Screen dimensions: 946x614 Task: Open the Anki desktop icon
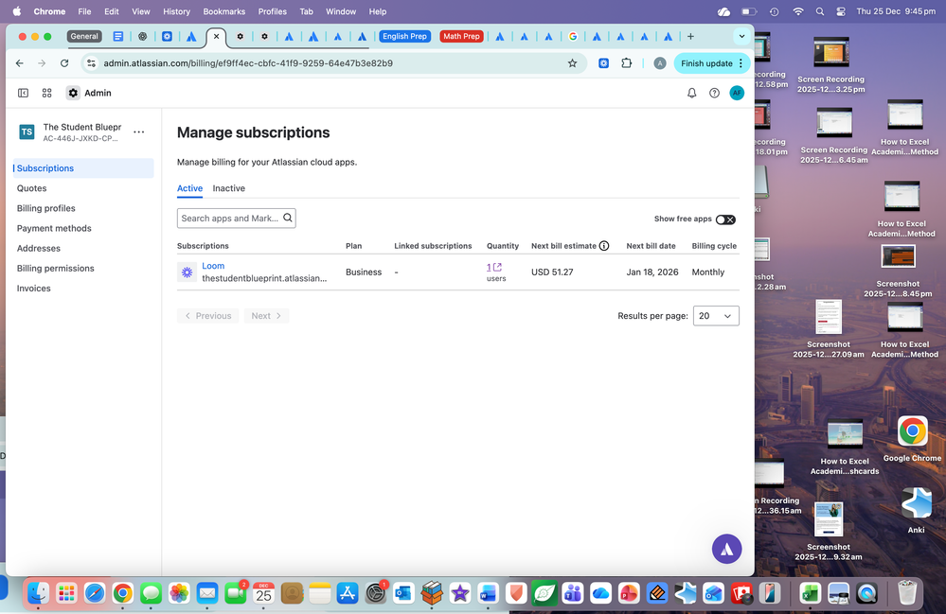tap(916, 510)
